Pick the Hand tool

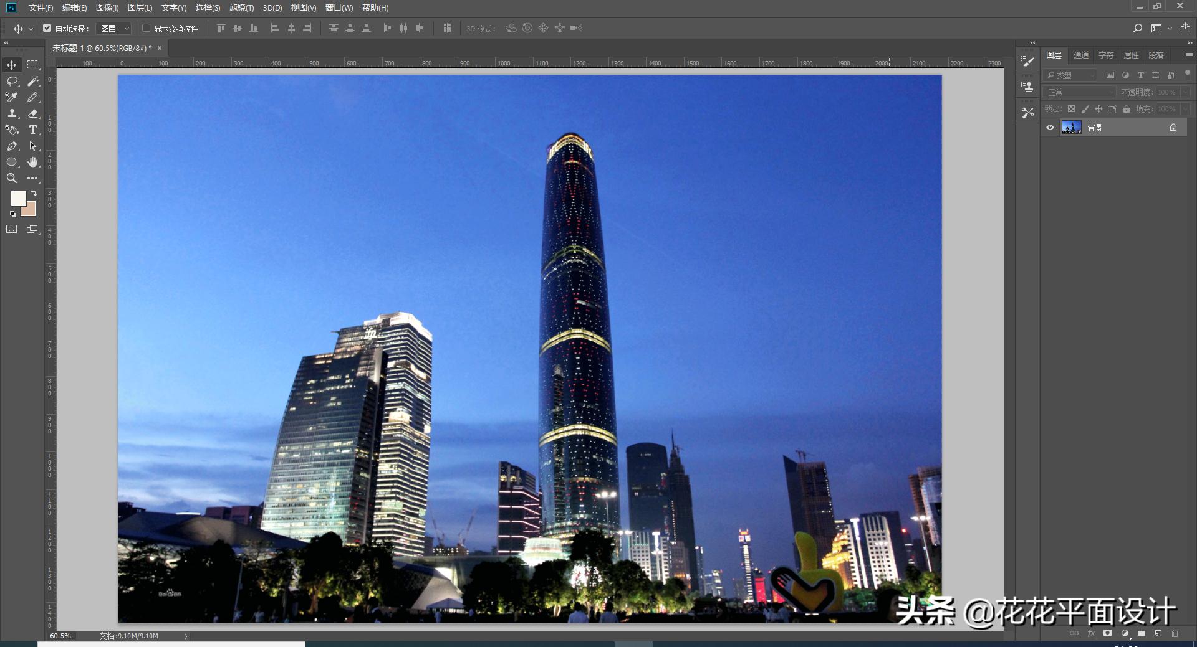(32, 162)
